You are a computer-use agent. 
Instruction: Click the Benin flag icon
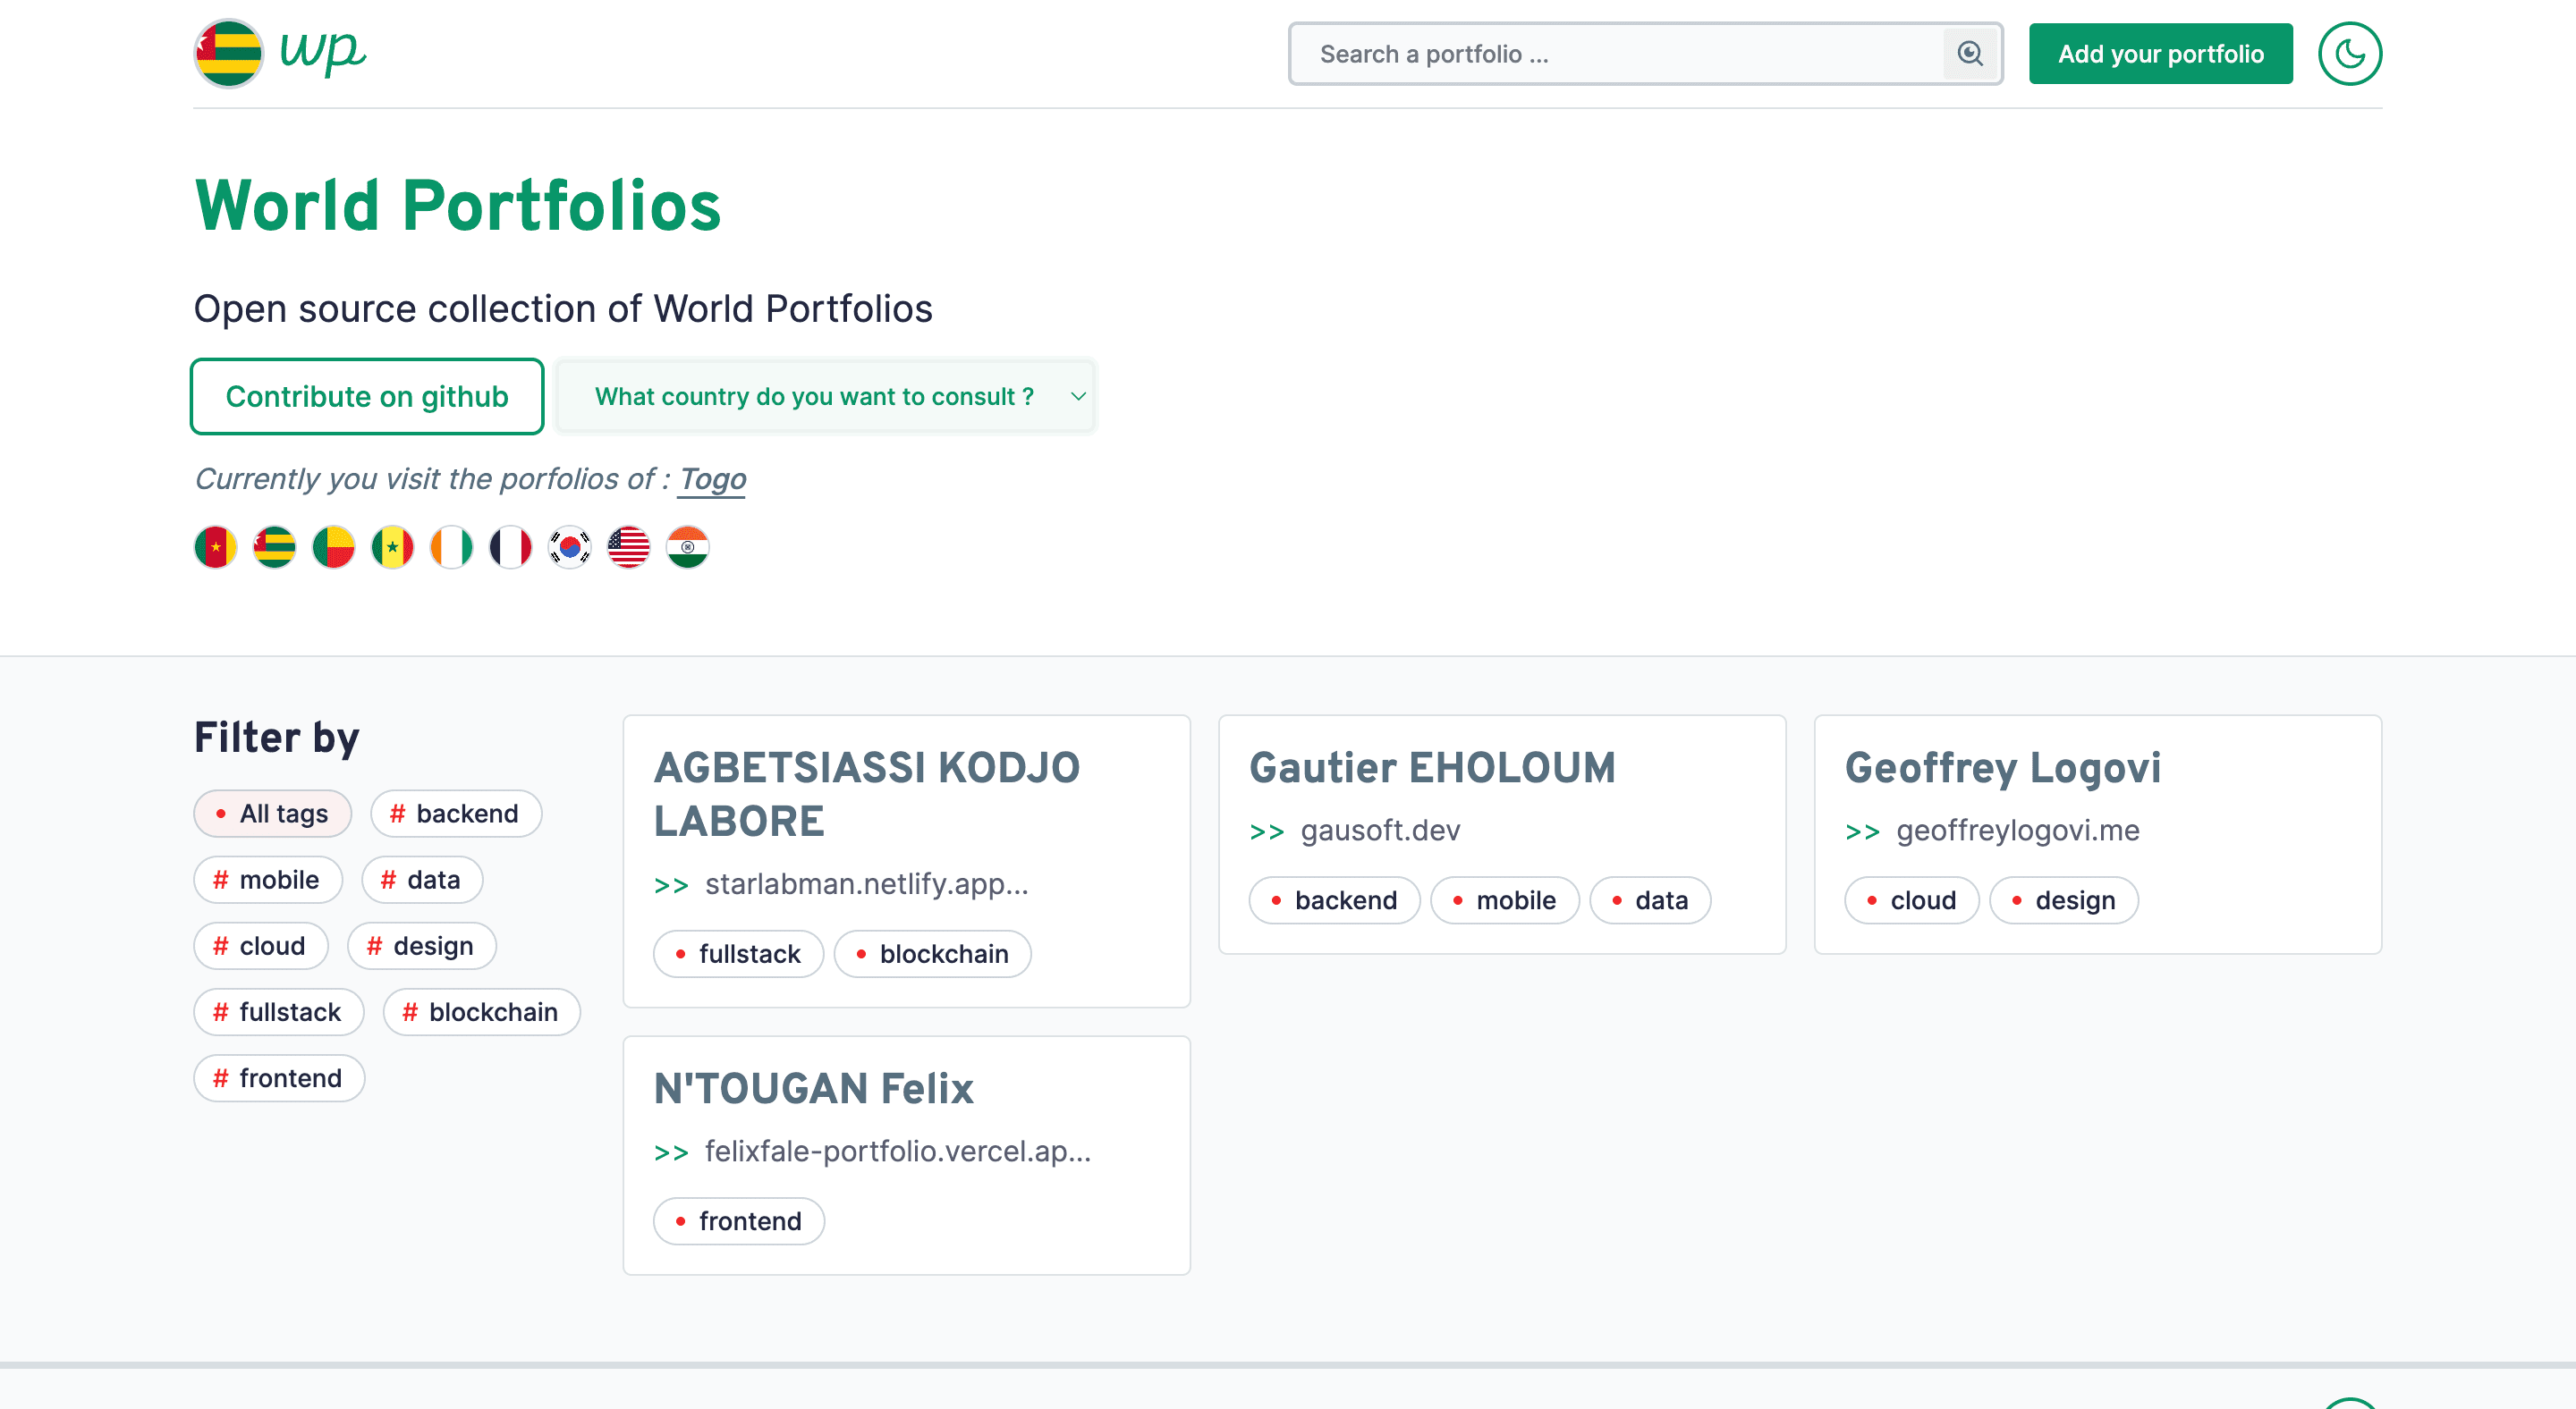[333, 546]
